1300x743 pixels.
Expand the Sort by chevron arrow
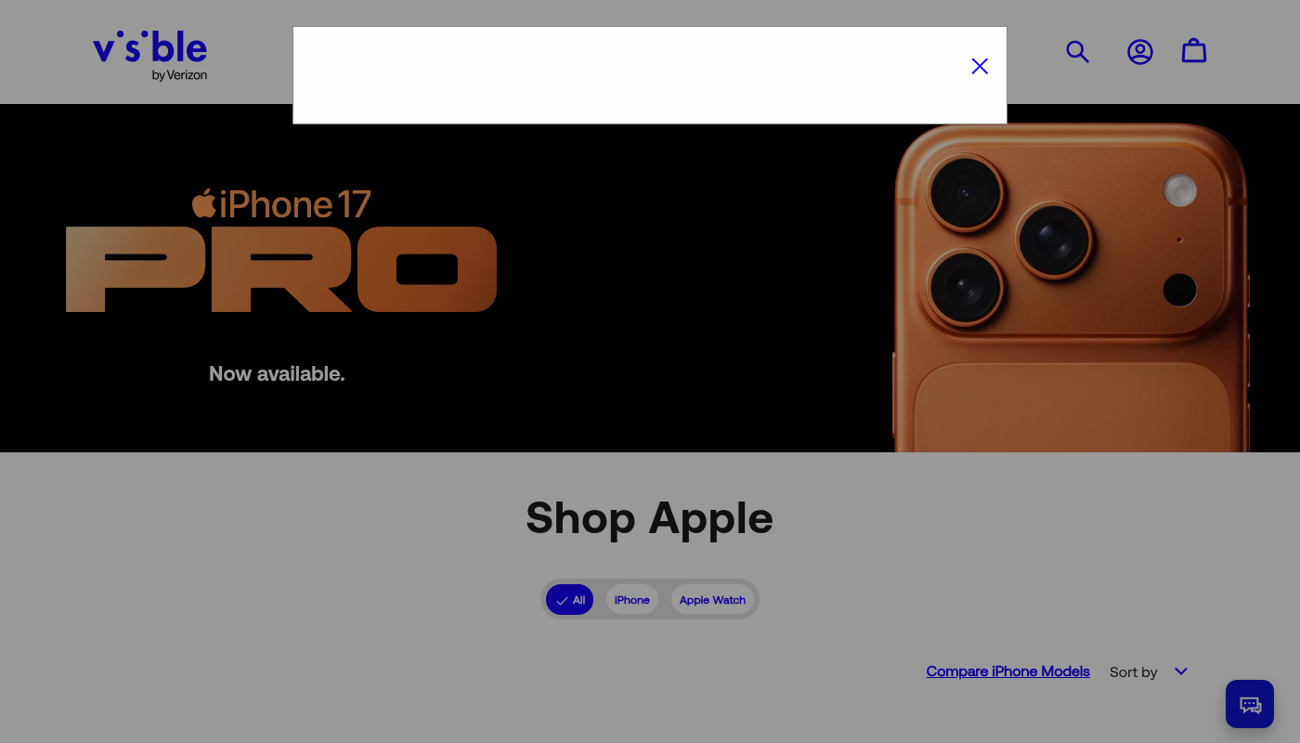(1181, 671)
